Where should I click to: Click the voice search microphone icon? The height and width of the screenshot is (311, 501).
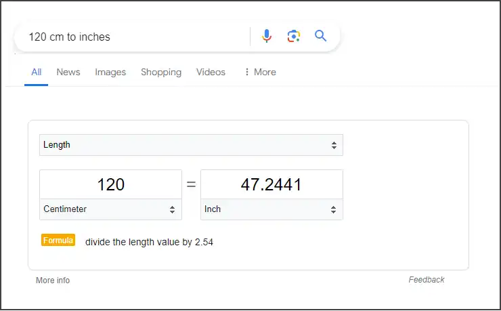(267, 37)
